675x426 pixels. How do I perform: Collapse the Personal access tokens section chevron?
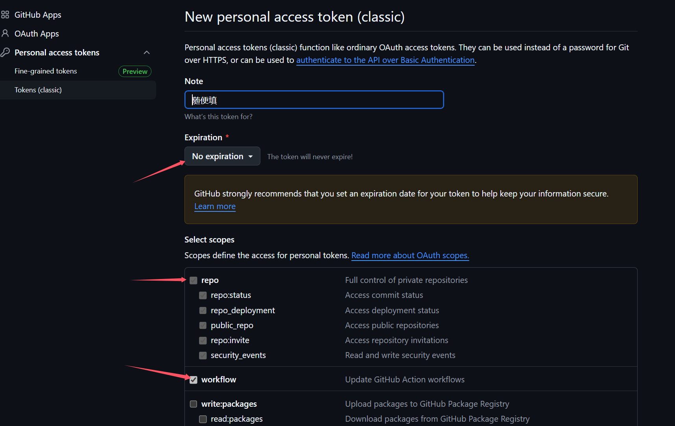pyautogui.click(x=147, y=52)
